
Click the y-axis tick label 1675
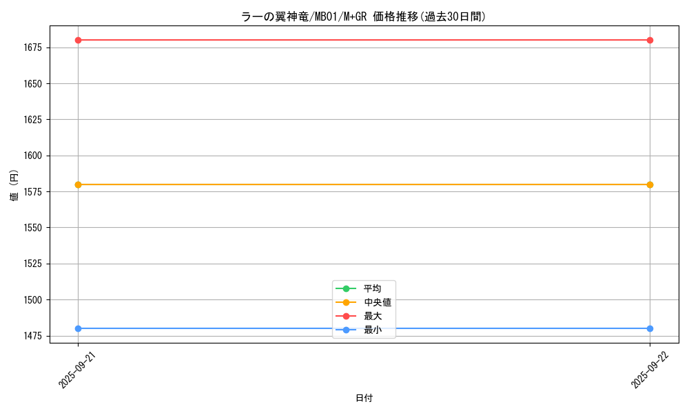tap(33, 47)
